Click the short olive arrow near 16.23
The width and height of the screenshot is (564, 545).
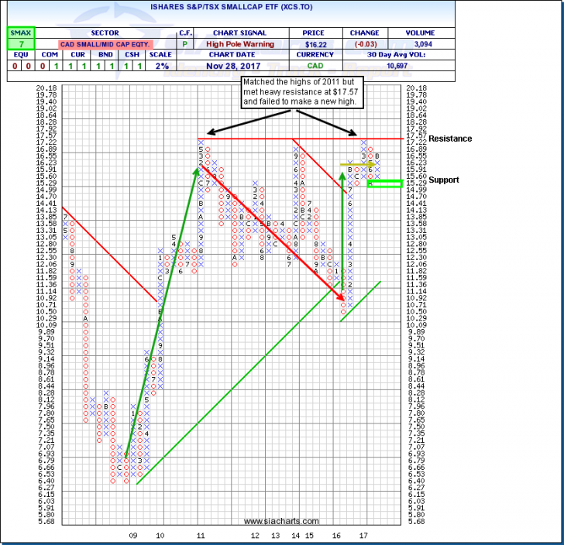point(358,164)
